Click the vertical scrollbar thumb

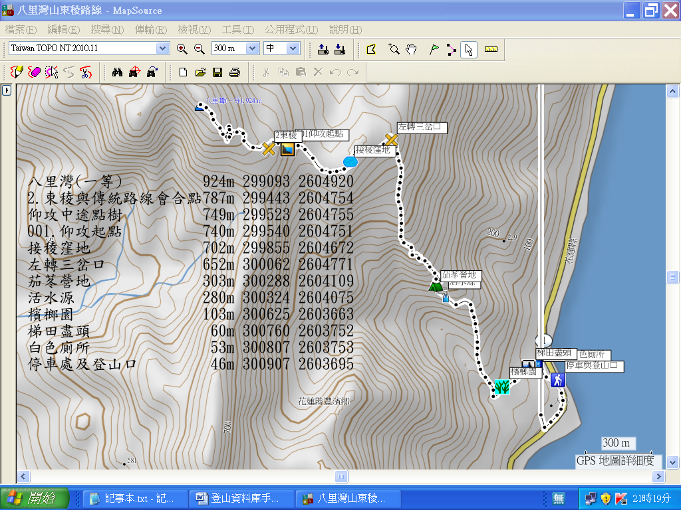tap(672, 277)
